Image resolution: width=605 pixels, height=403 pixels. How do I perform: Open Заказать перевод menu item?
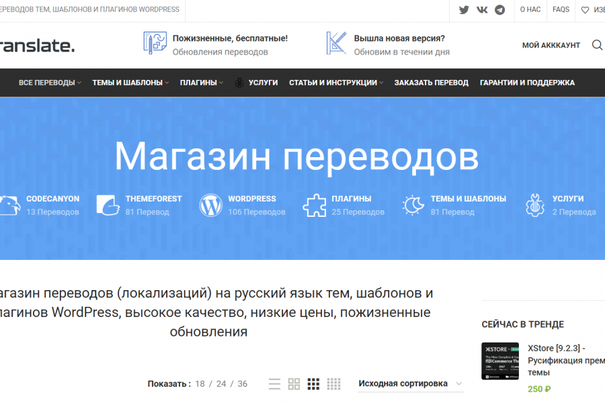point(431,83)
